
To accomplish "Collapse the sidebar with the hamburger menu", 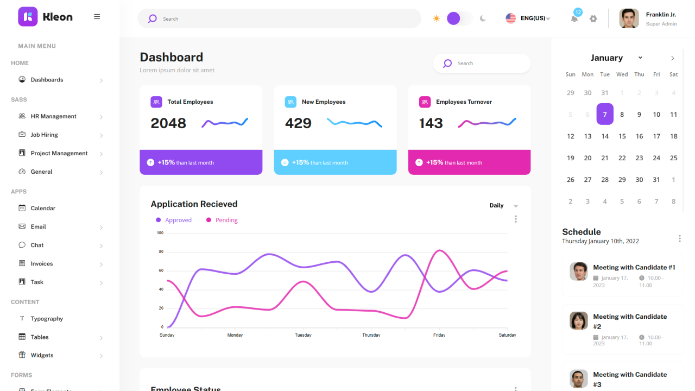I will click(97, 16).
